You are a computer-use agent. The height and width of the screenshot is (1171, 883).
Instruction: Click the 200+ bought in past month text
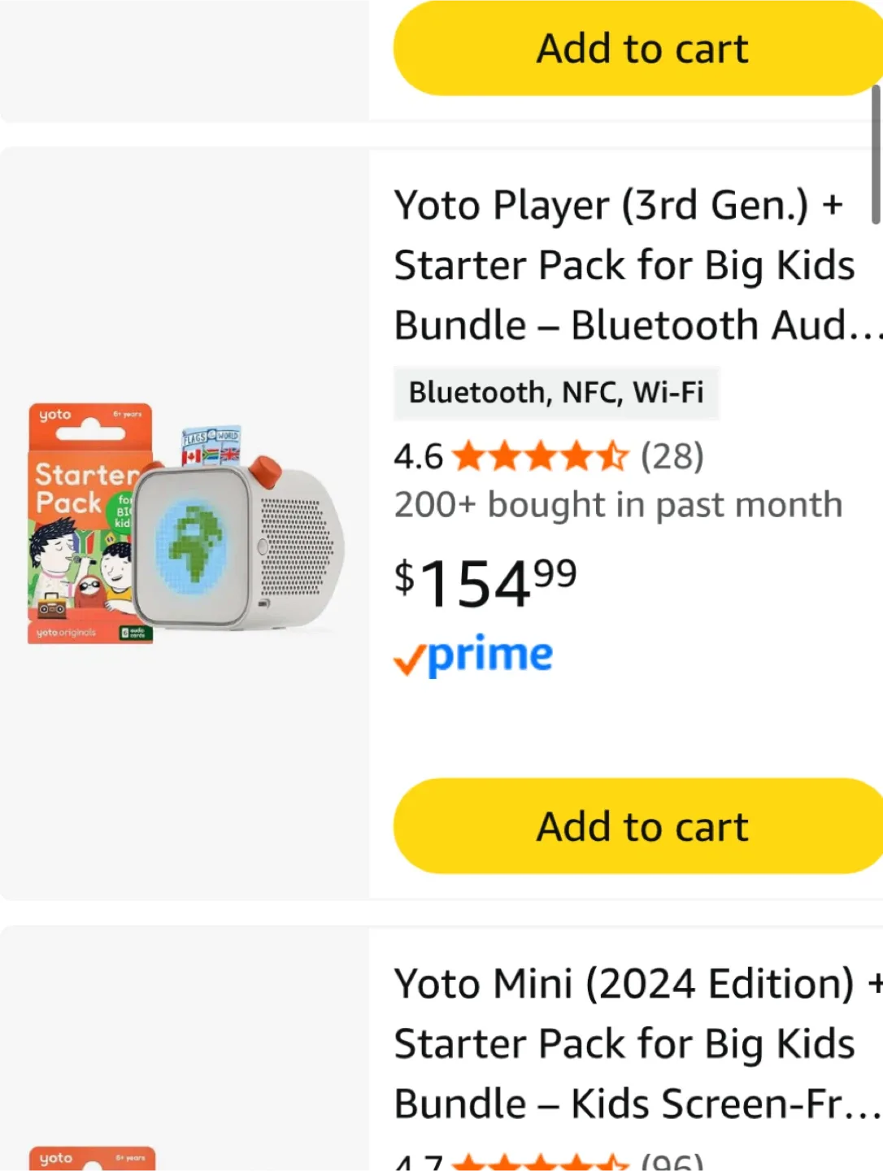(x=618, y=505)
